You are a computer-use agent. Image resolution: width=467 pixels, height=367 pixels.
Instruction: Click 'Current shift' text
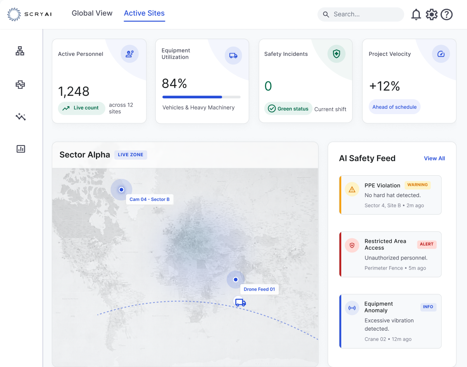coord(330,110)
